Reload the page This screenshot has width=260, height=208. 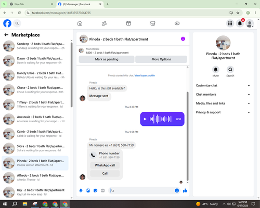(x=19, y=13)
